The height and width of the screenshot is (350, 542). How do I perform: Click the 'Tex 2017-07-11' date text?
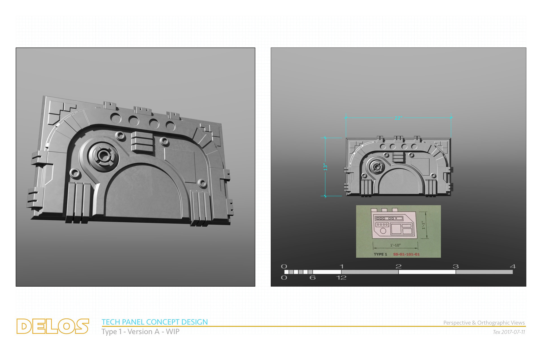pyautogui.click(x=509, y=332)
